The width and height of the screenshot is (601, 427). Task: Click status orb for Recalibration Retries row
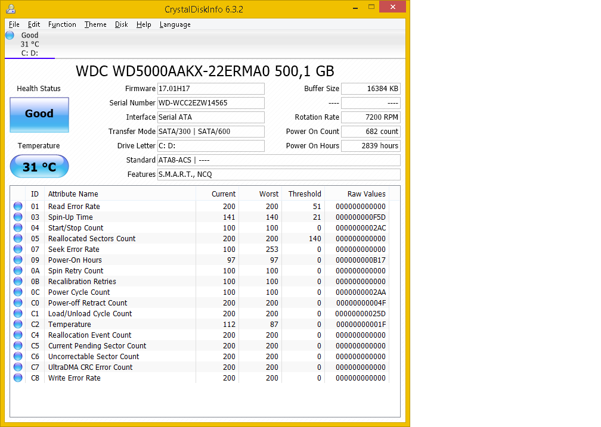tap(18, 281)
